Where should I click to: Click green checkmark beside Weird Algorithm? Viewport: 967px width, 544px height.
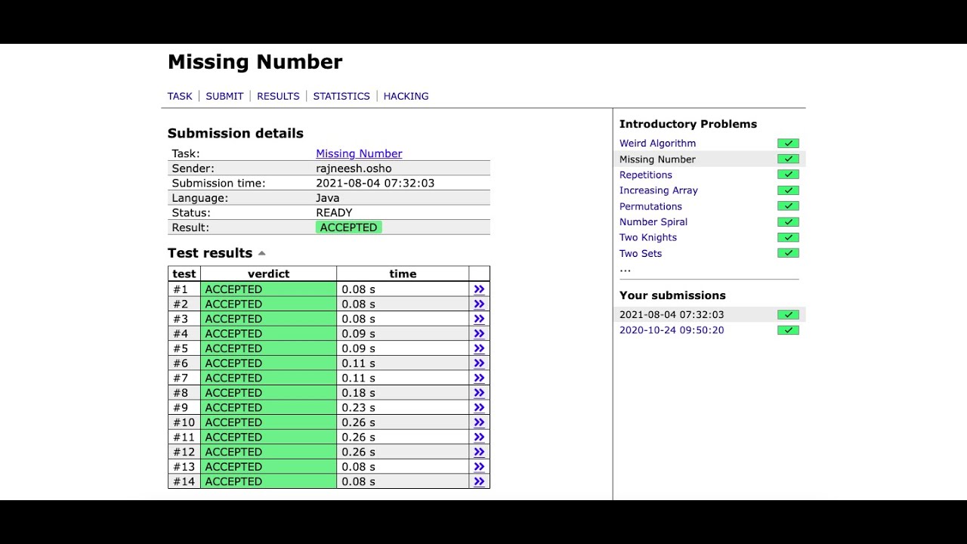788,144
